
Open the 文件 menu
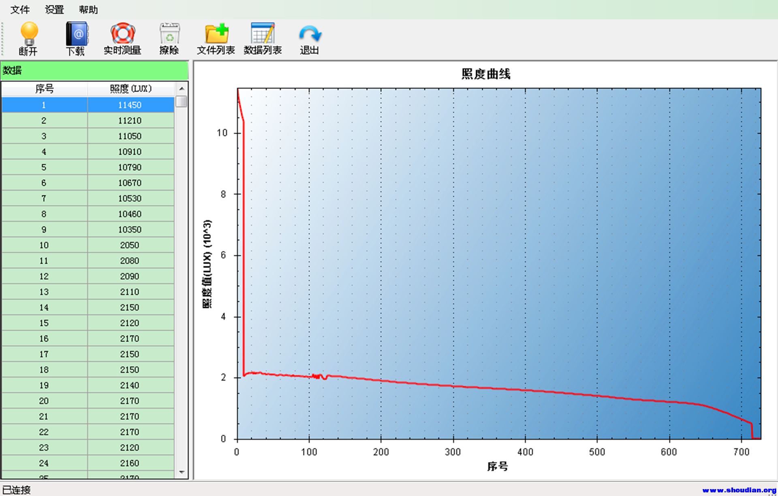20,10
